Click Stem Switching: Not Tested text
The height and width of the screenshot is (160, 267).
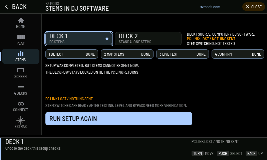[211, 44]
